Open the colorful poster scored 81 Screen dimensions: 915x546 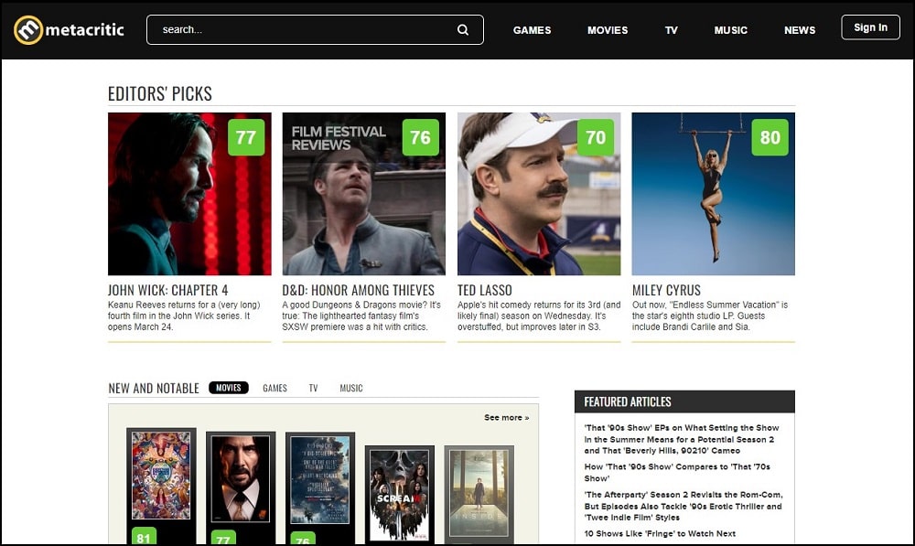(x=161, y=476)
